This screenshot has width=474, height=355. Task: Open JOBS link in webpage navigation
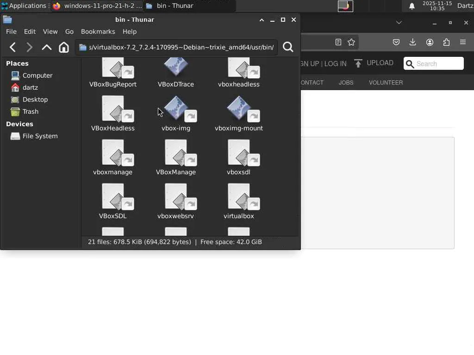pyautogui.click(x=346, y=83)
